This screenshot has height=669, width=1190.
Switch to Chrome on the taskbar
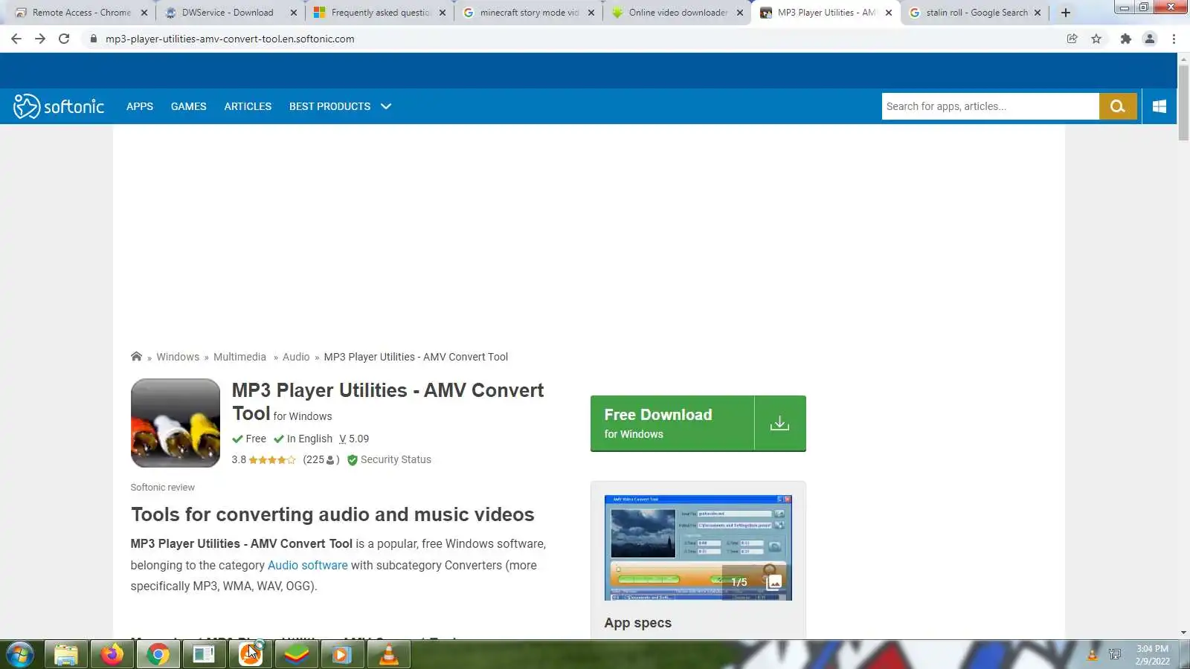(x=158, y=655)
